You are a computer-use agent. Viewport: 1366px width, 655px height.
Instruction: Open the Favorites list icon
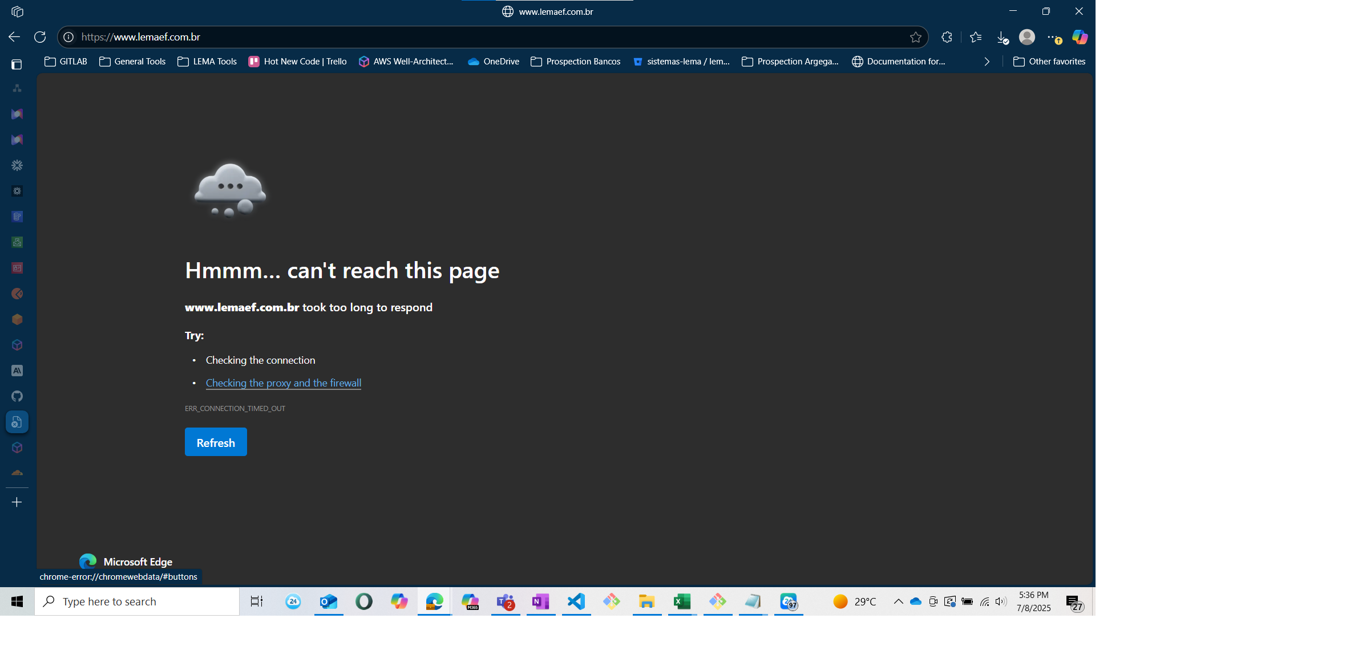(x=976, y=37)
